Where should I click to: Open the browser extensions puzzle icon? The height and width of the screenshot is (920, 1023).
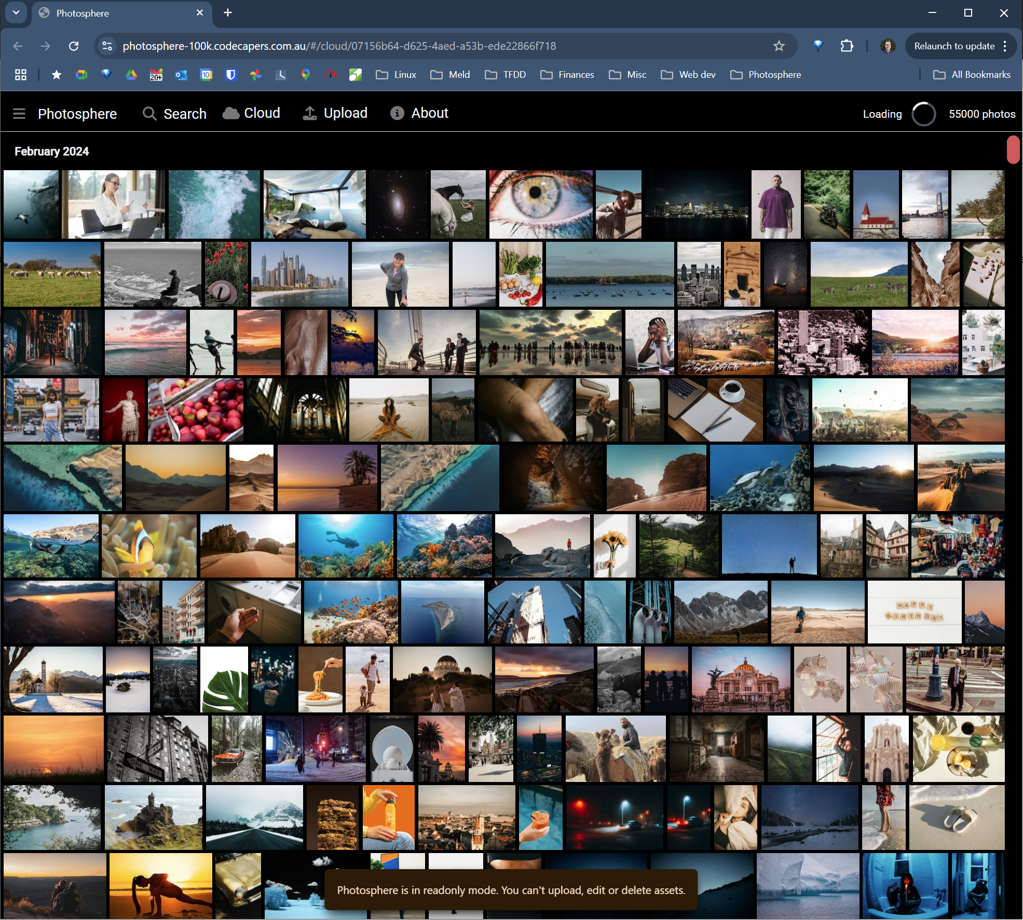pyautogui.click(x=847, y=46)
